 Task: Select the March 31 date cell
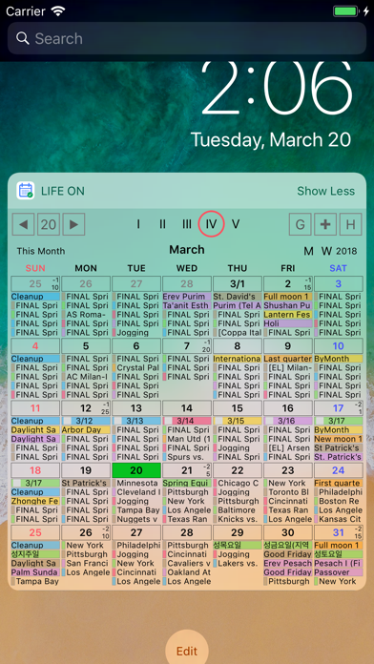point(339,532)
